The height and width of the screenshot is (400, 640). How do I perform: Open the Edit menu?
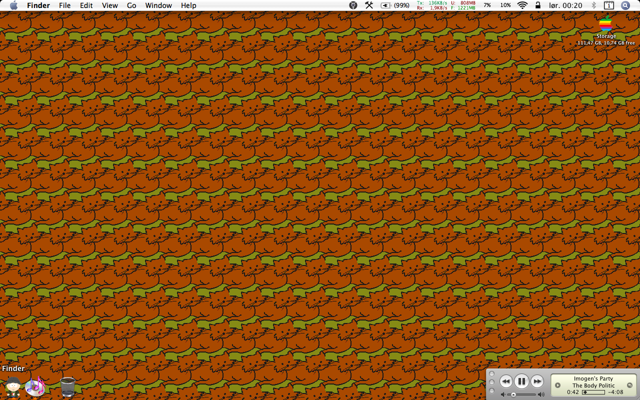[x=86, y=5]
